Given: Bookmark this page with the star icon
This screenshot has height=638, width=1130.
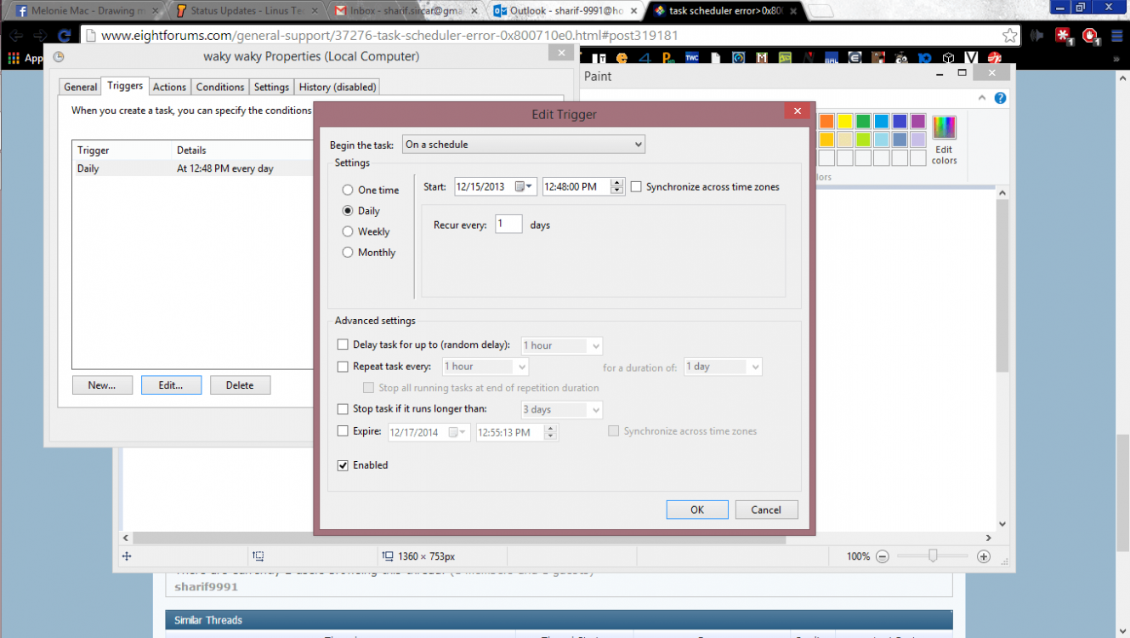Looking at the screenshot, I should pos(1009,36).
